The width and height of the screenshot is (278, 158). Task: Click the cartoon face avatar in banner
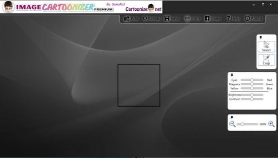(x=8, y=7)
